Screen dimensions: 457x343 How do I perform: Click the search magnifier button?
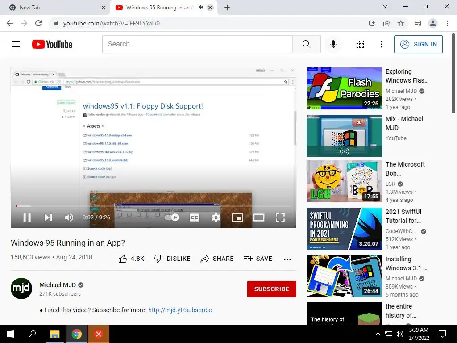click(306, 44)
